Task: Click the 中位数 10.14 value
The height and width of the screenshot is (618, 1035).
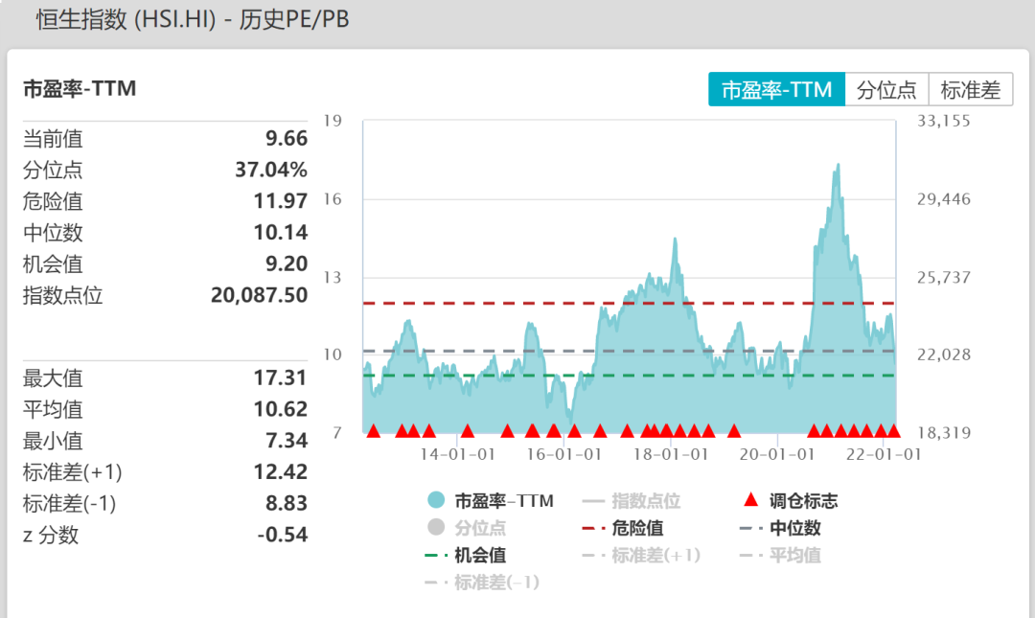Action: (281, 232)
